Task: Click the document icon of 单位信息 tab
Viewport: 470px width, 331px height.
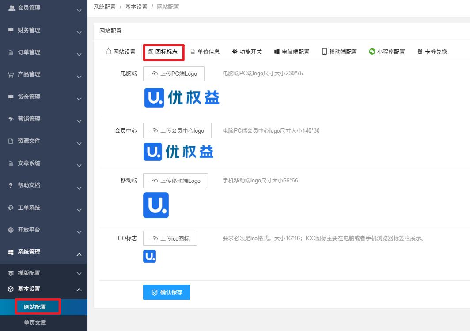Action: click(193, 52)
